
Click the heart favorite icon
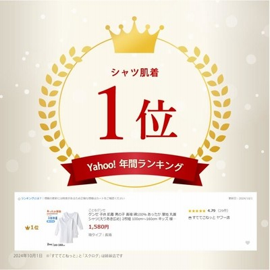coord(248,243)
